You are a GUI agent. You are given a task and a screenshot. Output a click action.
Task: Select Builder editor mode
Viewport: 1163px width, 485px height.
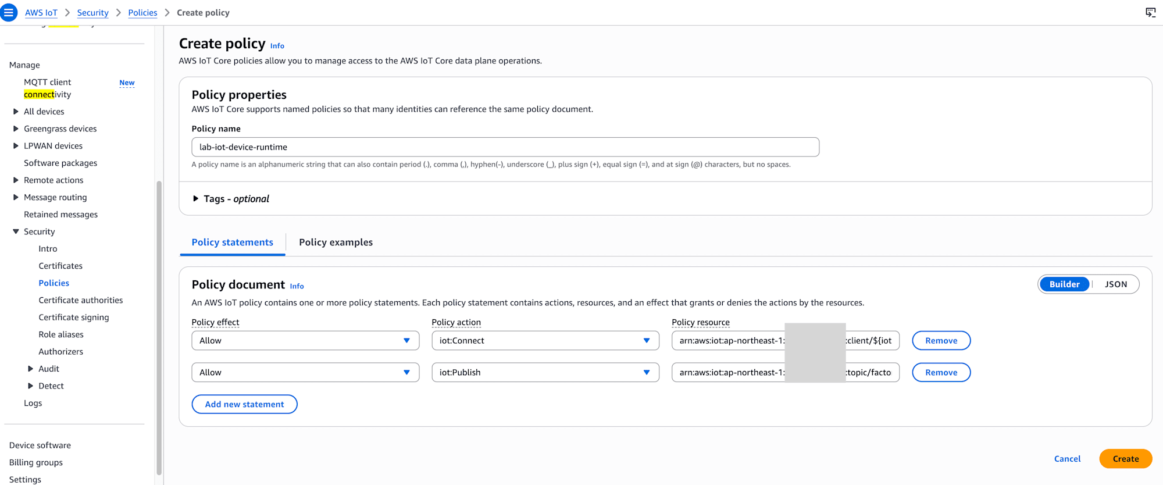[1064, 284]
